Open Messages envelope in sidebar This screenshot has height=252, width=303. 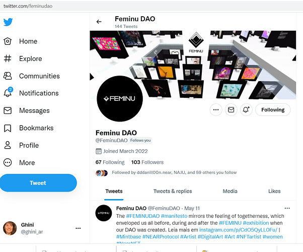(8, 110)
